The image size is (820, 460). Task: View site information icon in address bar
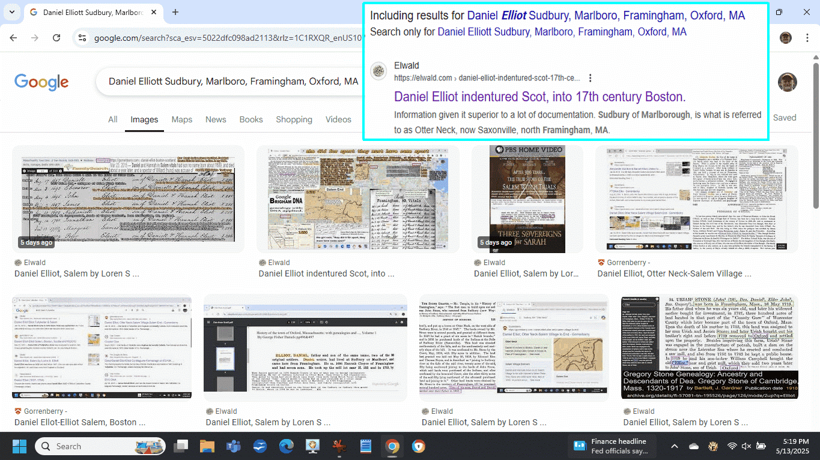[x=83, y=38]
